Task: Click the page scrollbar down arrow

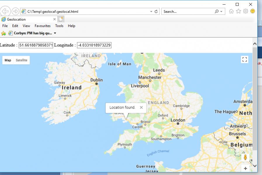Action: point(255,166)
